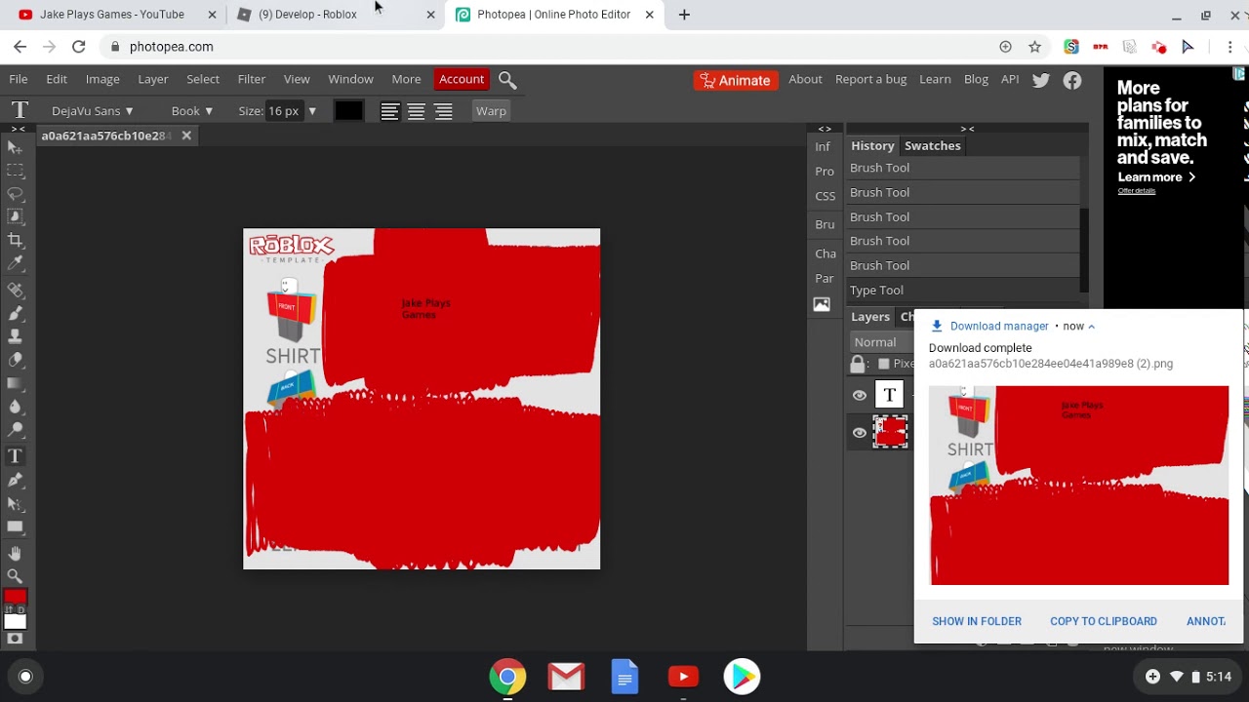Open the File menu
This screenshot has width=1249, height=702.
19,79
